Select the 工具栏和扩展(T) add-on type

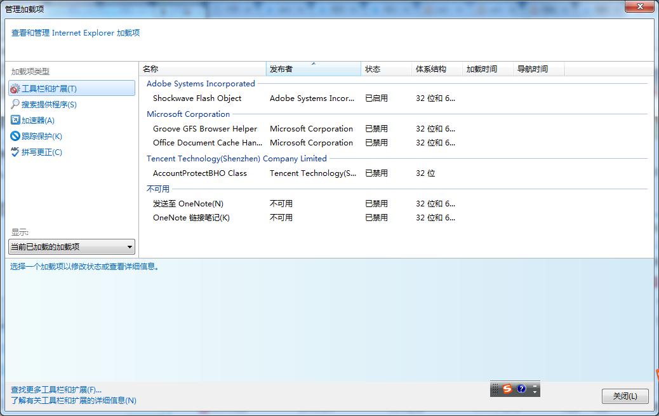pos(72,89)
